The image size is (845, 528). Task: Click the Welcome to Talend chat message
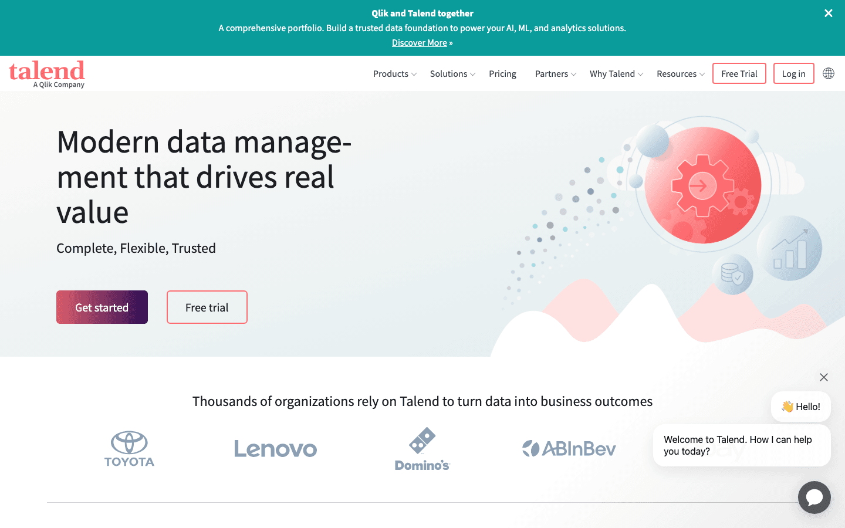(x=742, y=445)
